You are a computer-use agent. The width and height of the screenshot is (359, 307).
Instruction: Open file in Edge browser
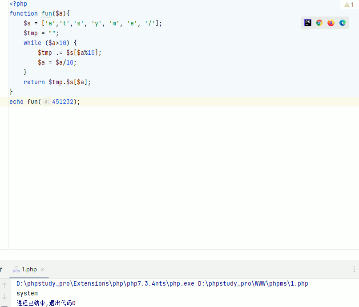point(343,23)
